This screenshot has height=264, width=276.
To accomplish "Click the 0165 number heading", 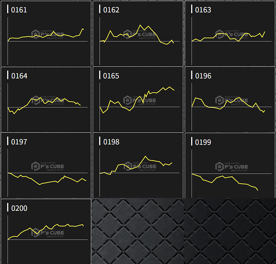I will [x=111, y=76].
